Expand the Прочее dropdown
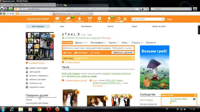The width and height of the screenshot is (200, 112). pyautogui.click(x=151, y=43)
